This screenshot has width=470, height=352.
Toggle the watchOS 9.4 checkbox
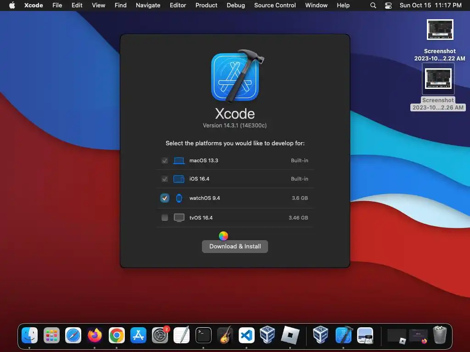point(165,198)
